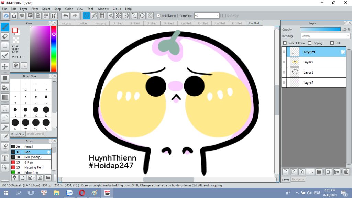Open Layer4 settings gear
352x198 pixels.
(343, 52)
